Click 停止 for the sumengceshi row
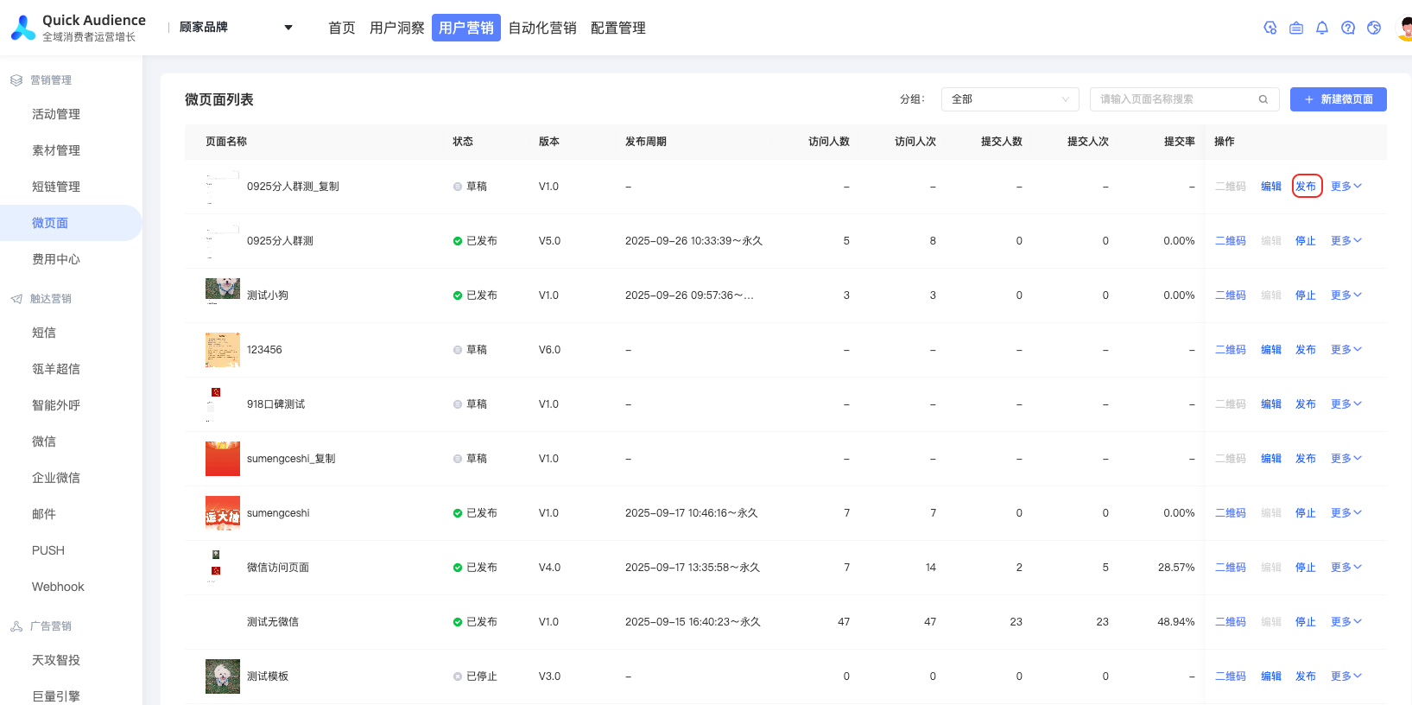This screenshot has width=1412, height=705. (x=1305, y=513)
